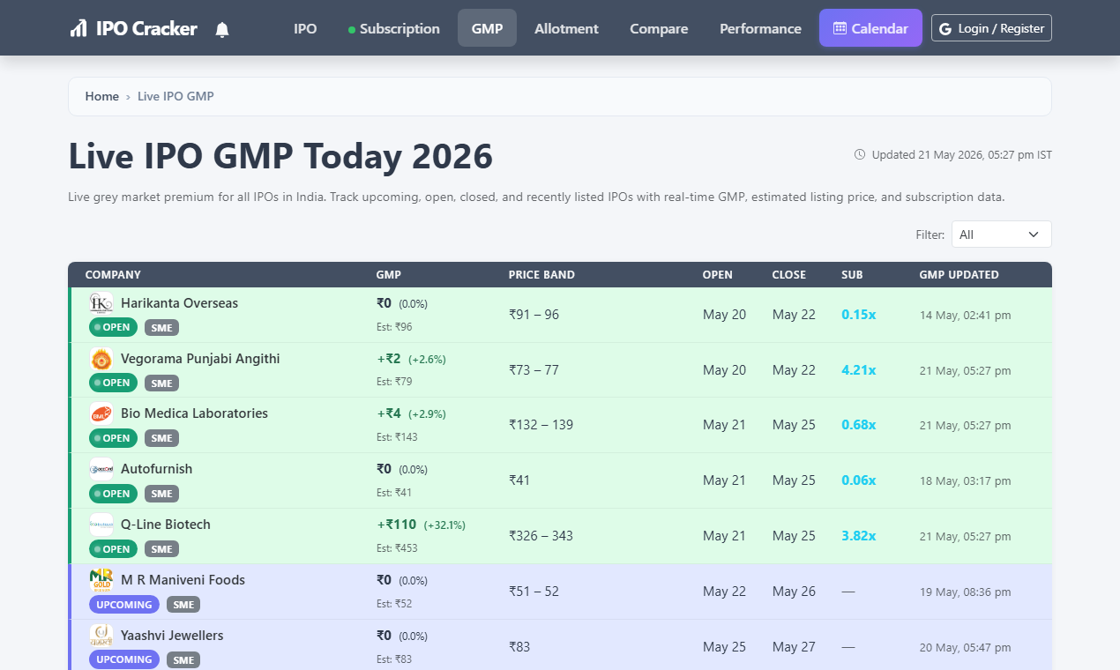This screenshot has height=670, width=1120.
Task: Click the +₹2 GMP value
Action: 389,359
